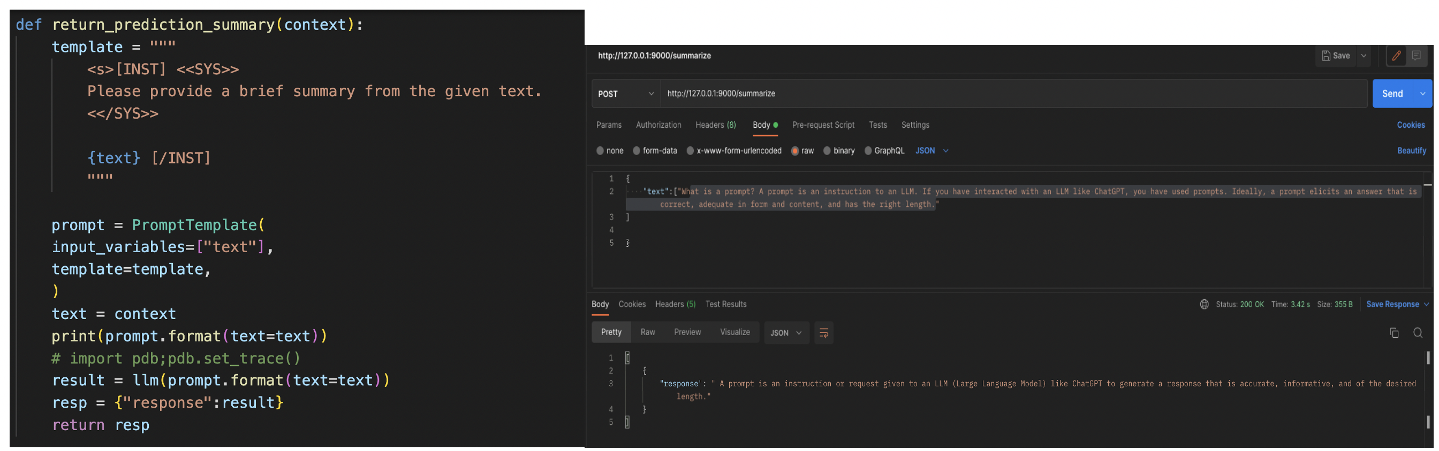Select the binary radio button
Image resolution: width=1439 pixels, height=451 pixels.
point(827,151)
